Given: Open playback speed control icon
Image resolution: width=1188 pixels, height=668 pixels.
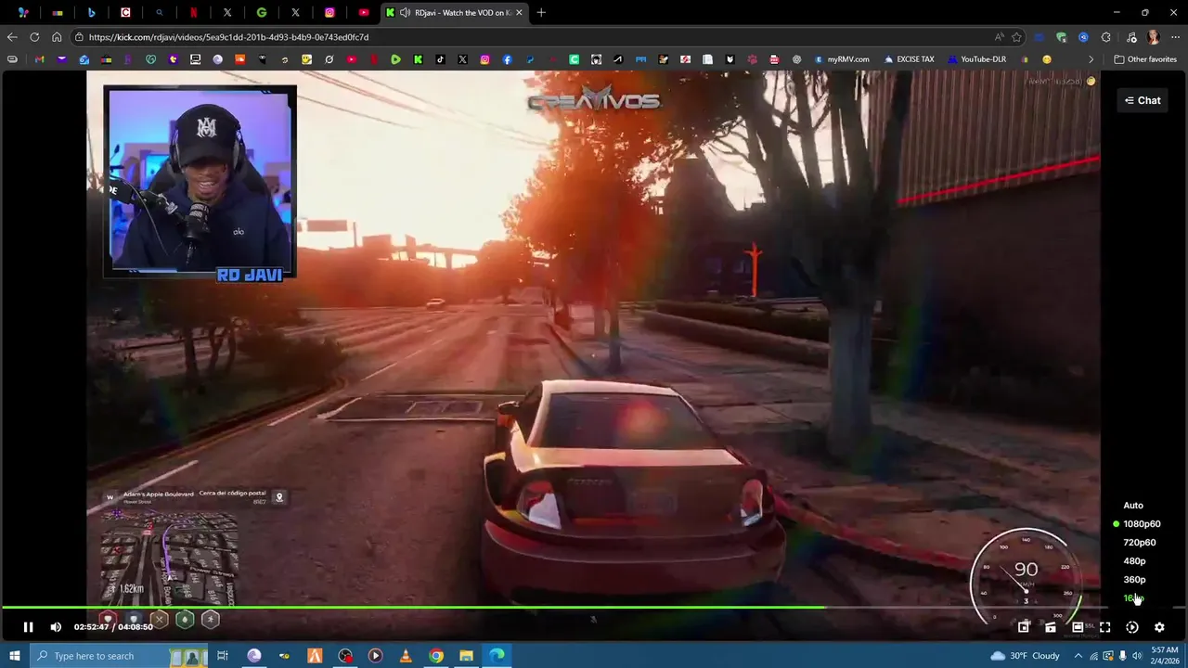Looking at the screenshot, I should [1132, 627].
